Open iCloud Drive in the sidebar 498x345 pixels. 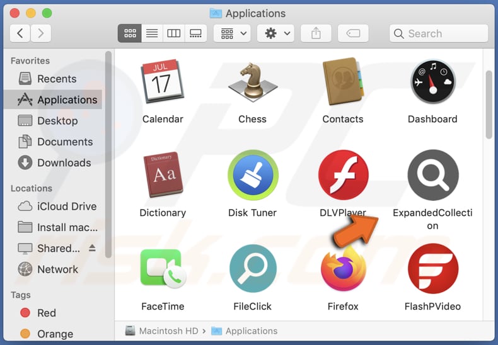coord(54,206)
